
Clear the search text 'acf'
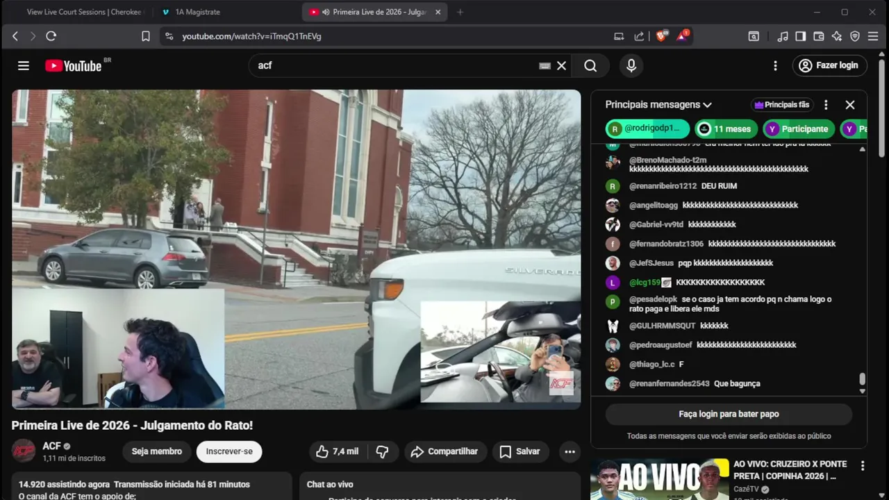click(562, 65)
